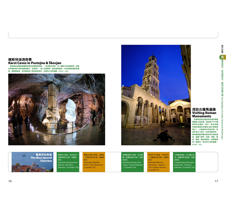Click the green '克' chapter tab

[222, 57]
